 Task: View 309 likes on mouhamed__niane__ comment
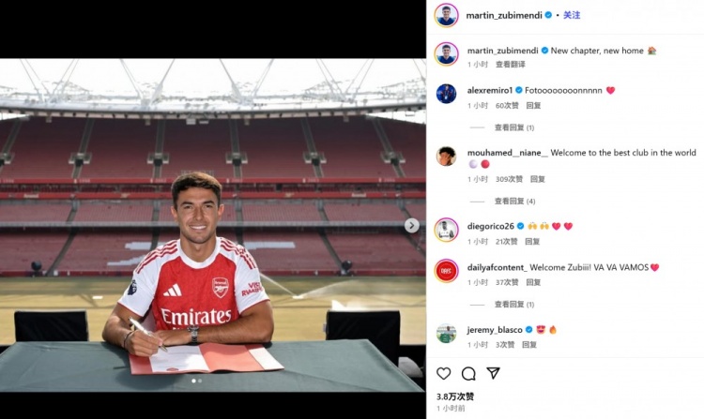coord(509,179)
